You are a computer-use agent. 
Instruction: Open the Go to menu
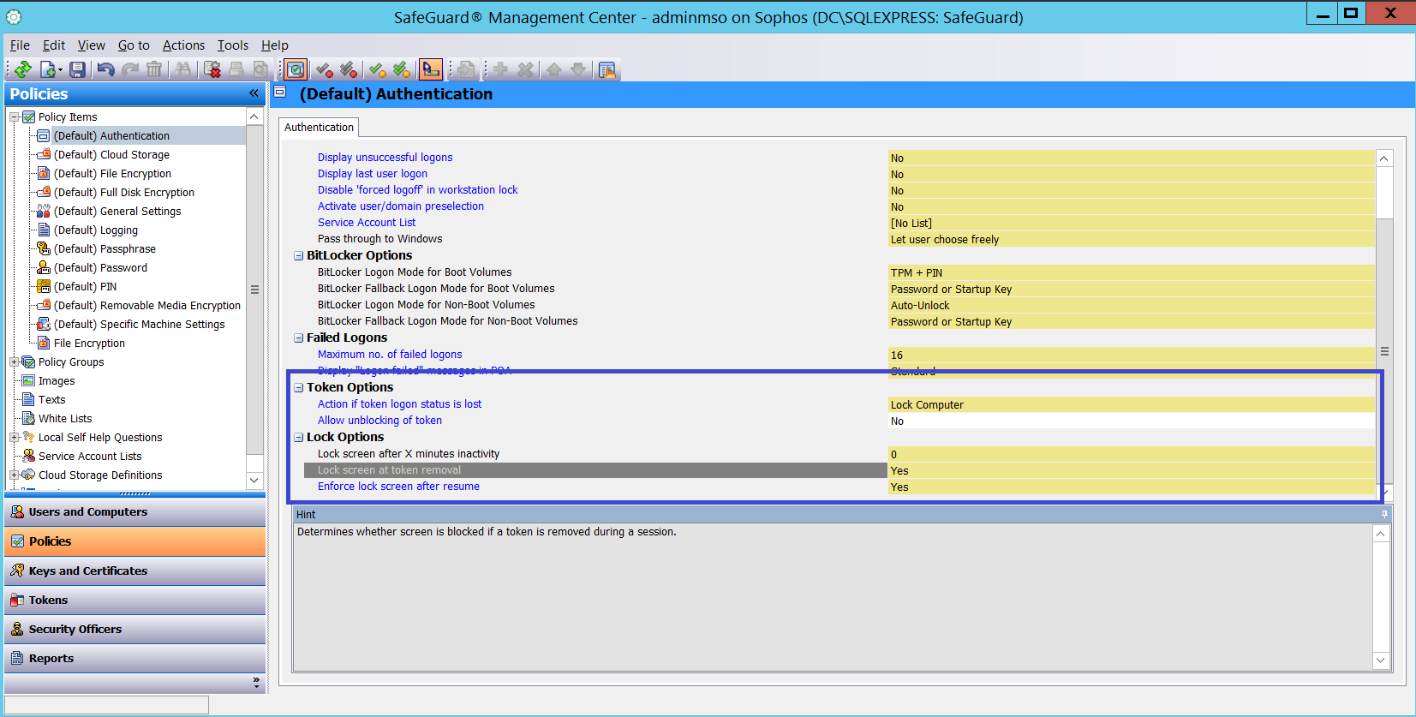pos(134,45)
